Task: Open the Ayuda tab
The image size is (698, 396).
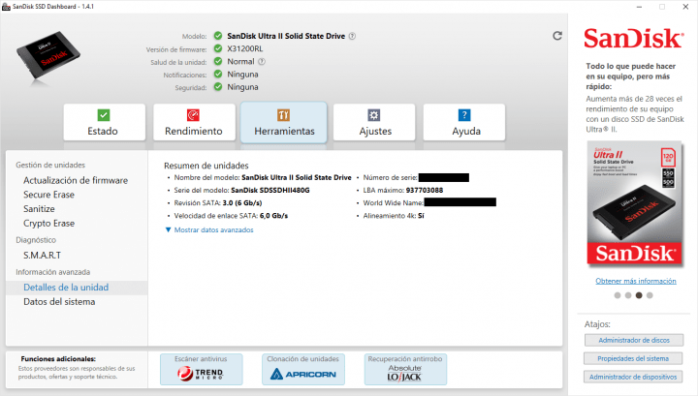Action: [x=464, y=122]
